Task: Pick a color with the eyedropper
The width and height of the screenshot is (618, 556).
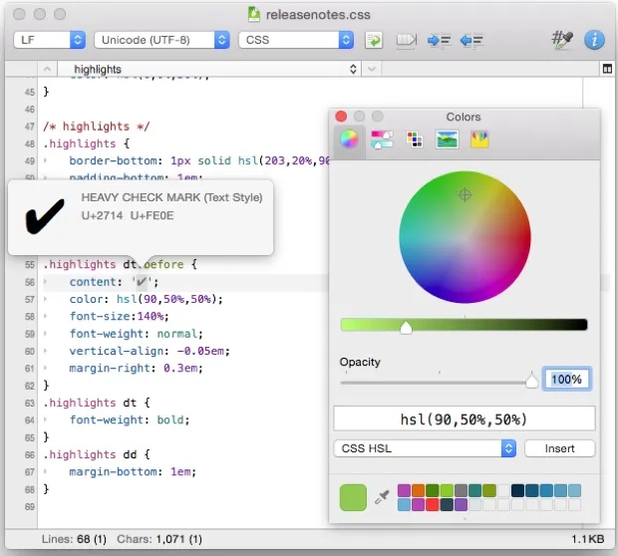Action: [382, 497]
